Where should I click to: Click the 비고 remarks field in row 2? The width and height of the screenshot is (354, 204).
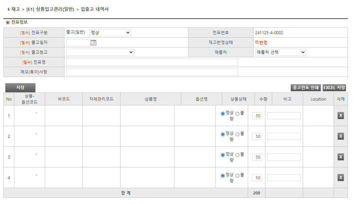pos(284,136)
